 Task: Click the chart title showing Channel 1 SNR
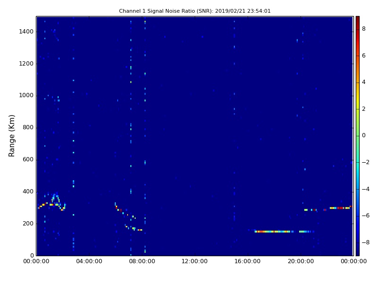pos(195,11)
